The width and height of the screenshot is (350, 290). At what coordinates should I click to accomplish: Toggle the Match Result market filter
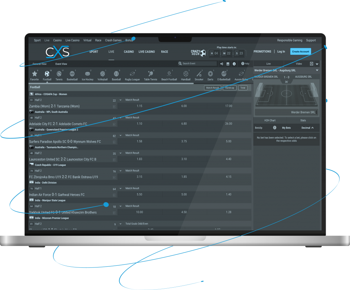(212, 88)
